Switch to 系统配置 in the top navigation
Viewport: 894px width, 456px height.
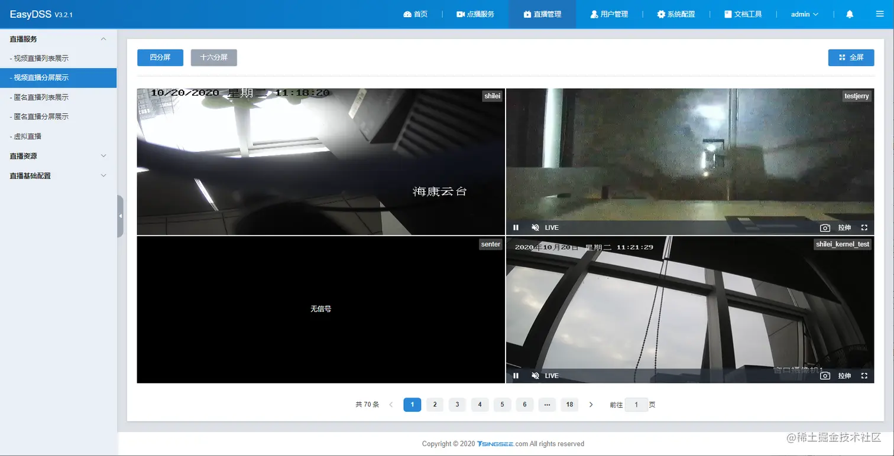(676, 13)
